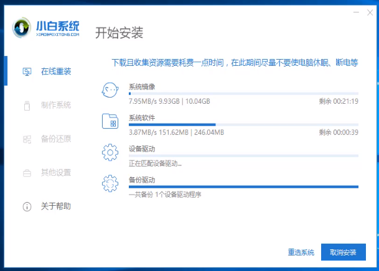Click the completed 备份驱动 progress bar
This screenshot has width=379, height=271.
(243, 186)
